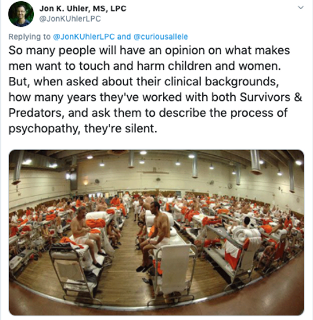Follow the @JonKUhlerLPC link in Replying to
Viewport: 313px width, 320px height.
[84, 36]
